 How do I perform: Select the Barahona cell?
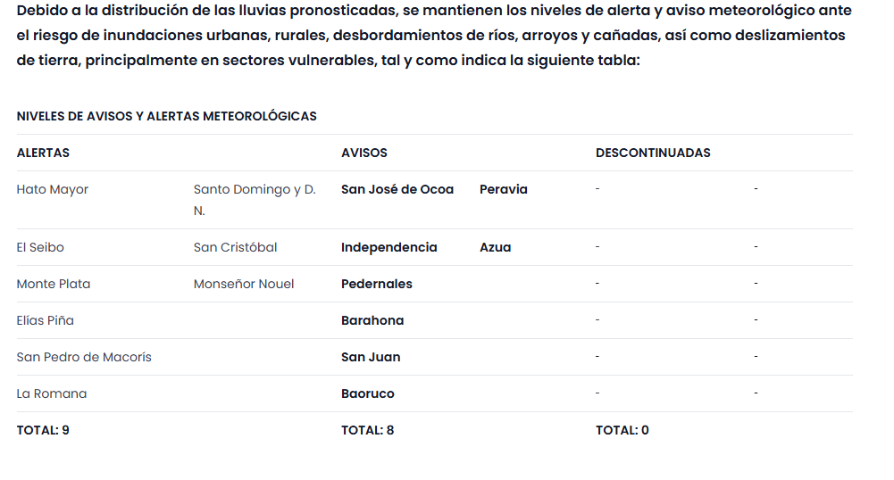click(x=372, y=320)
